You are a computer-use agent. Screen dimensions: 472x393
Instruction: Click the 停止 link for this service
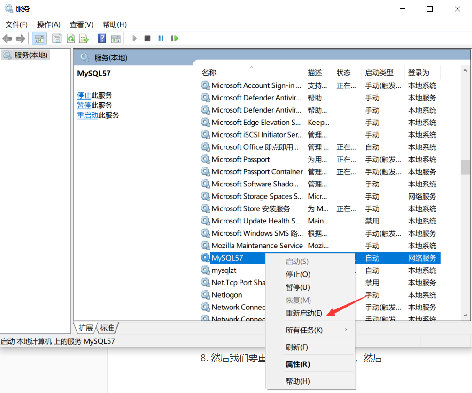pos(84,95)
